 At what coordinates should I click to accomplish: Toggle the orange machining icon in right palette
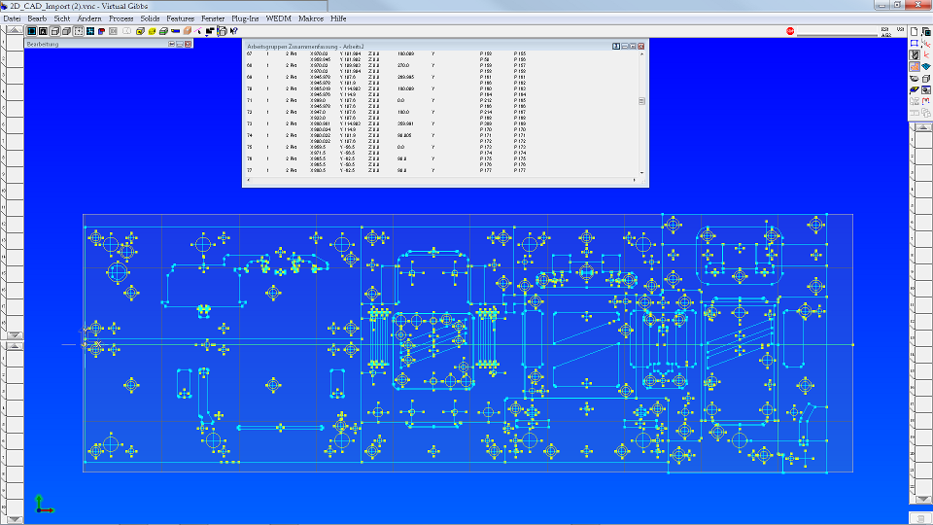[915, 67]
